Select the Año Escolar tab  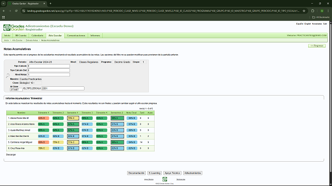pyautogui.click(x=55, y=36)
